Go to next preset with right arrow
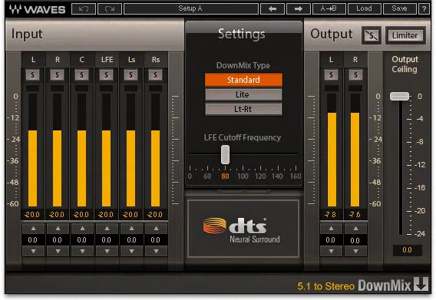 [299, 9]
